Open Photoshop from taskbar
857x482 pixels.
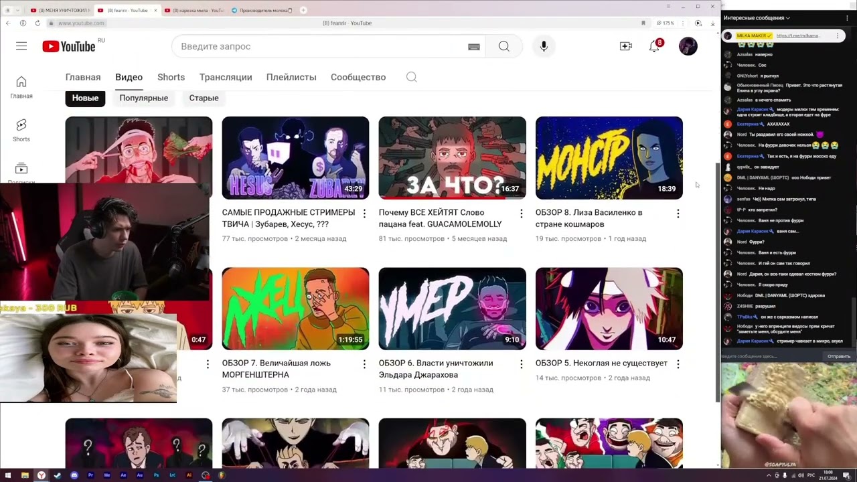(x=156, y=475)
